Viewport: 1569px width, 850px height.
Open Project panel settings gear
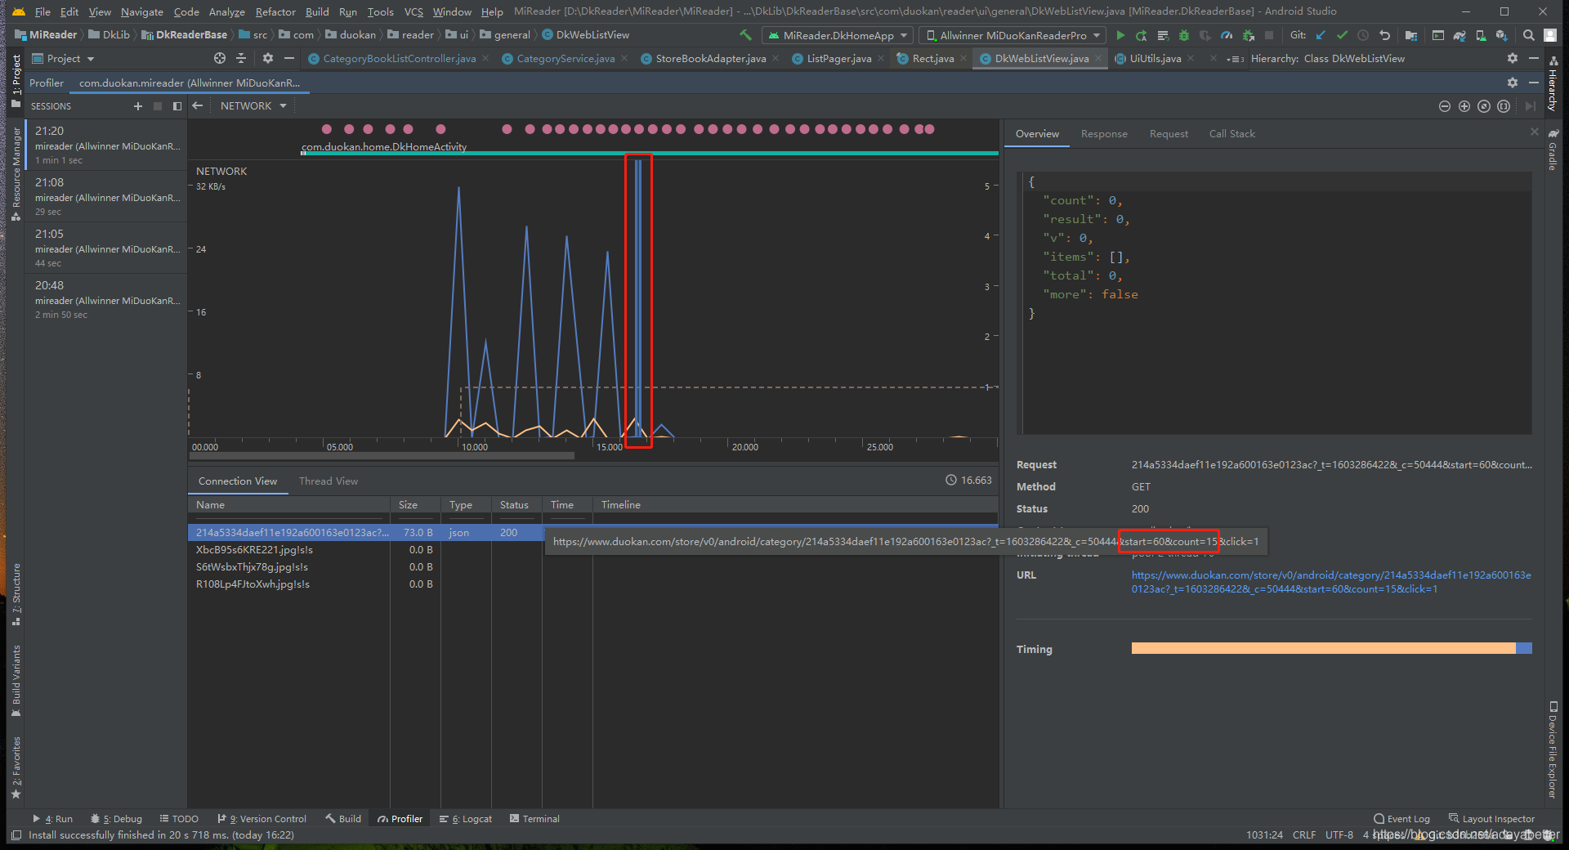point(268,58)
